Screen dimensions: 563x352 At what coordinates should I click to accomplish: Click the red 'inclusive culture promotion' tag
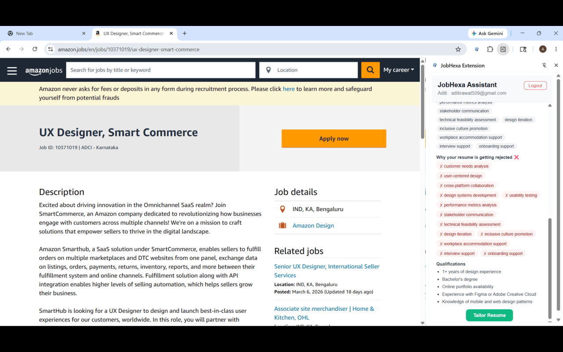pyautogui.click(x=506, y=234)
